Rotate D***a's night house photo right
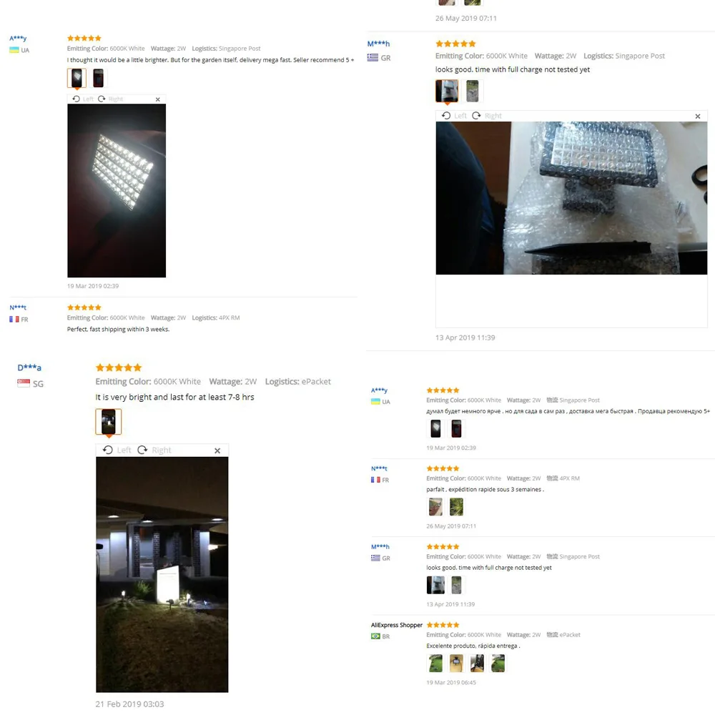This screenshot has width=715, height=715. pyautogui.click(x=154, y=450)
